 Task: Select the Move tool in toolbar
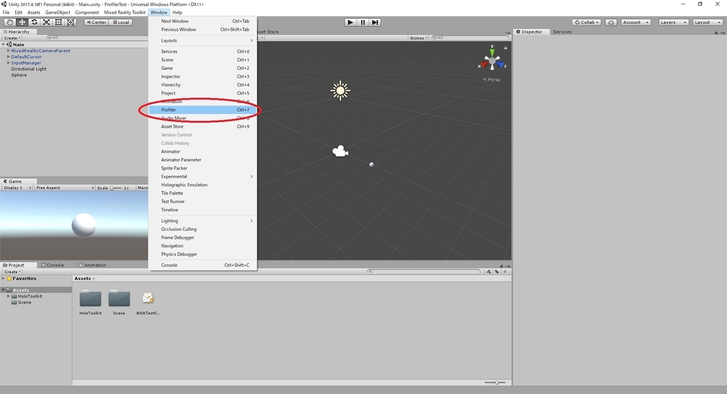(x=22, y=22)
